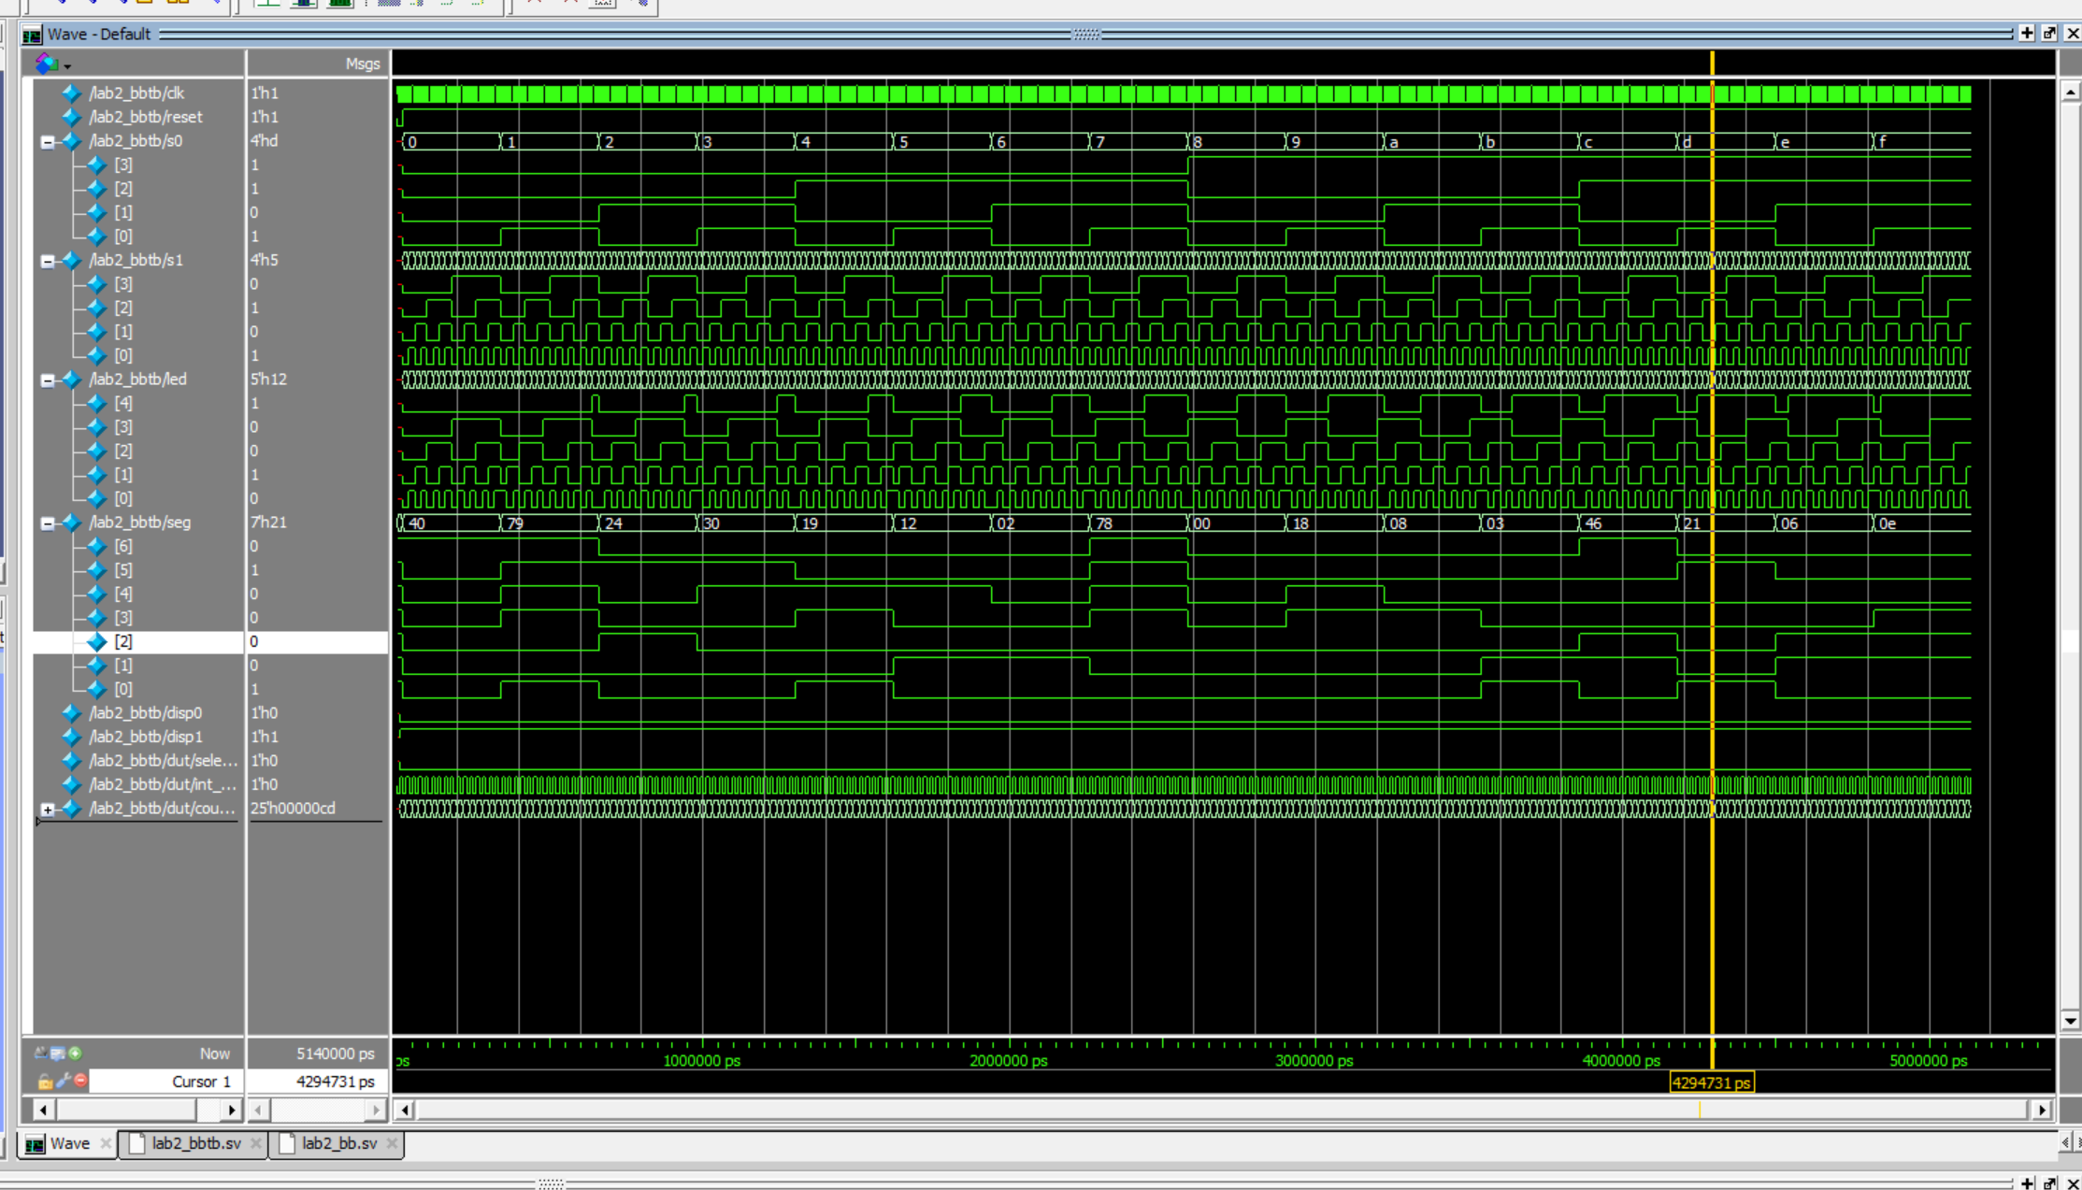Click the wave pane undock icon
The height and width of the screenshot is (1190, 2082).
coord(2048,34)
